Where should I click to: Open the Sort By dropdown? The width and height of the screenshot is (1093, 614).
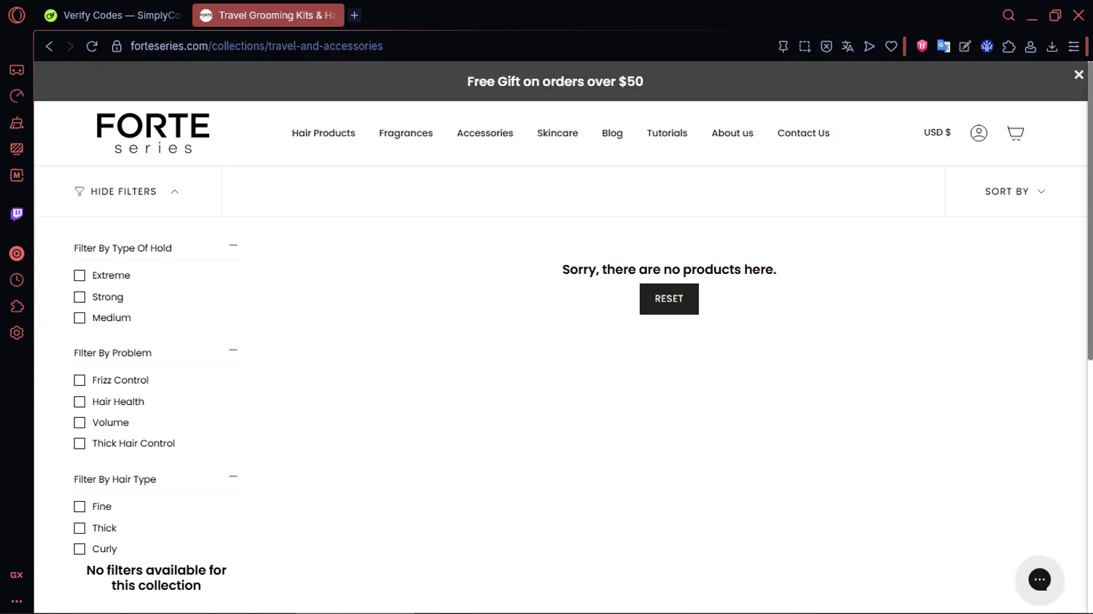click(x=1015, y=192)
